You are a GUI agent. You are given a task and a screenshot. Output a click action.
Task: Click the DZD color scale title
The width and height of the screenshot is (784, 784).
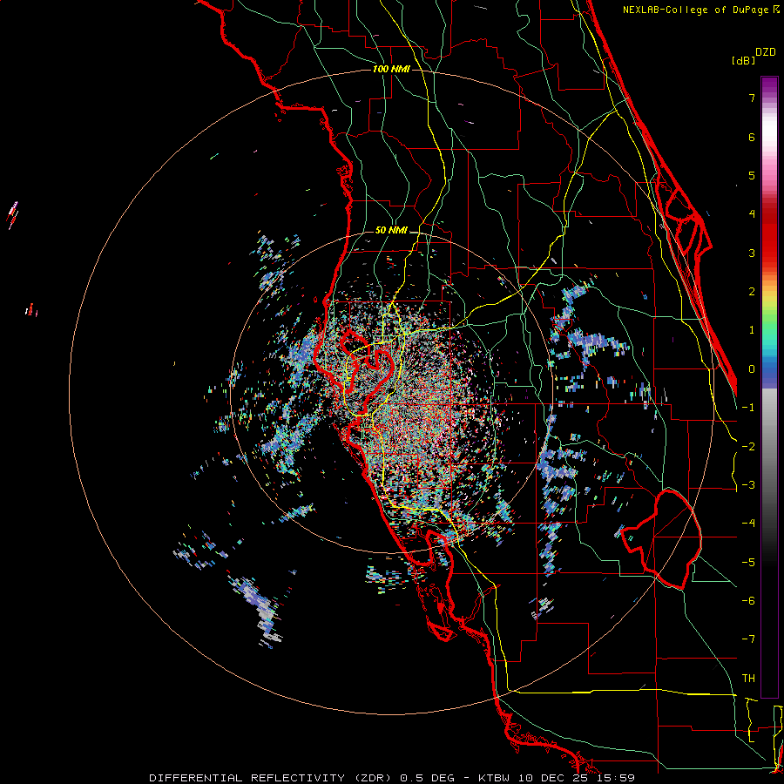[766, 52]
